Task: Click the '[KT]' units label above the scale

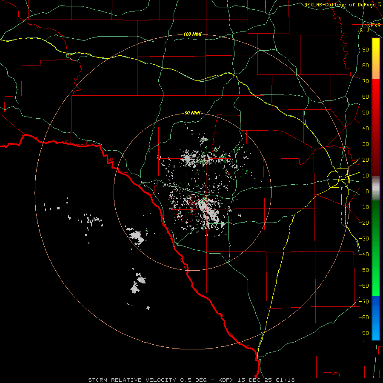Action: click(x=363, y=29)
